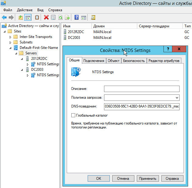Viewport: 192px width, 188px height.
Task: Open the Политика запросов dropdown
Action: tap(177, 97)
